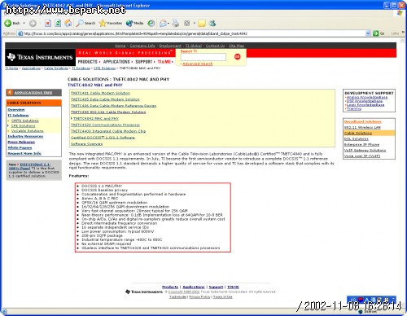Click the Home link in the top bar
The image size is (407, 316).
pyautogui.click(x=120, y=46)
